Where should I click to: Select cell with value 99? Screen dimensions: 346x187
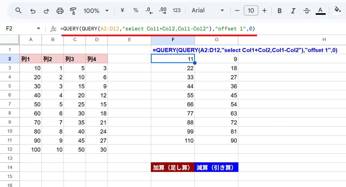pos(173,131)
